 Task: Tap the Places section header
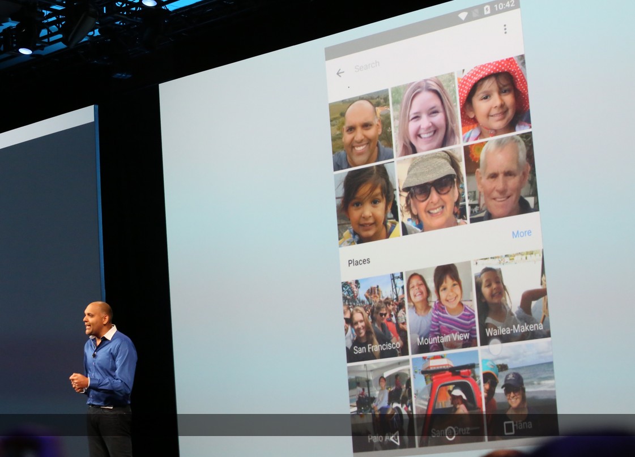[x=359, y=260]
